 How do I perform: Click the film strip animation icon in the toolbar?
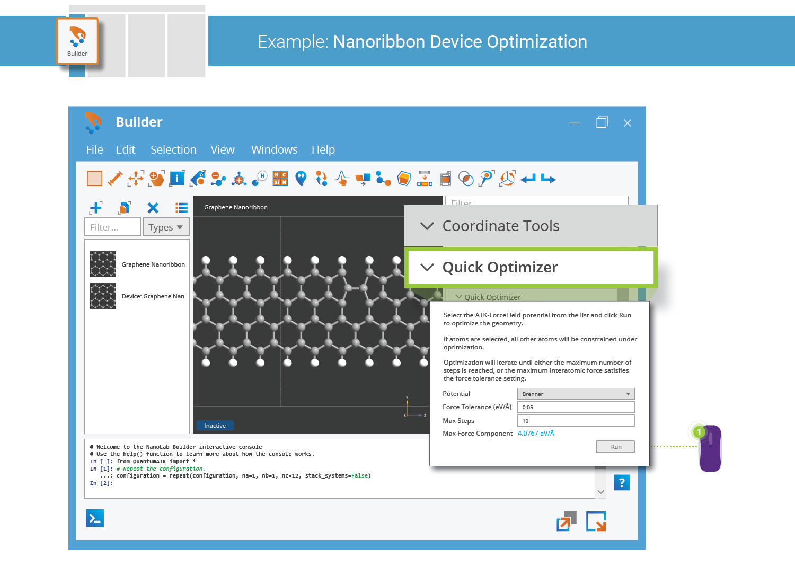click(445, 179)
